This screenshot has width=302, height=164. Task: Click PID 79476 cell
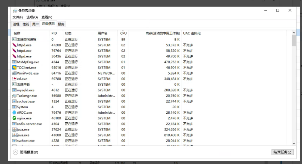point(56,113)
